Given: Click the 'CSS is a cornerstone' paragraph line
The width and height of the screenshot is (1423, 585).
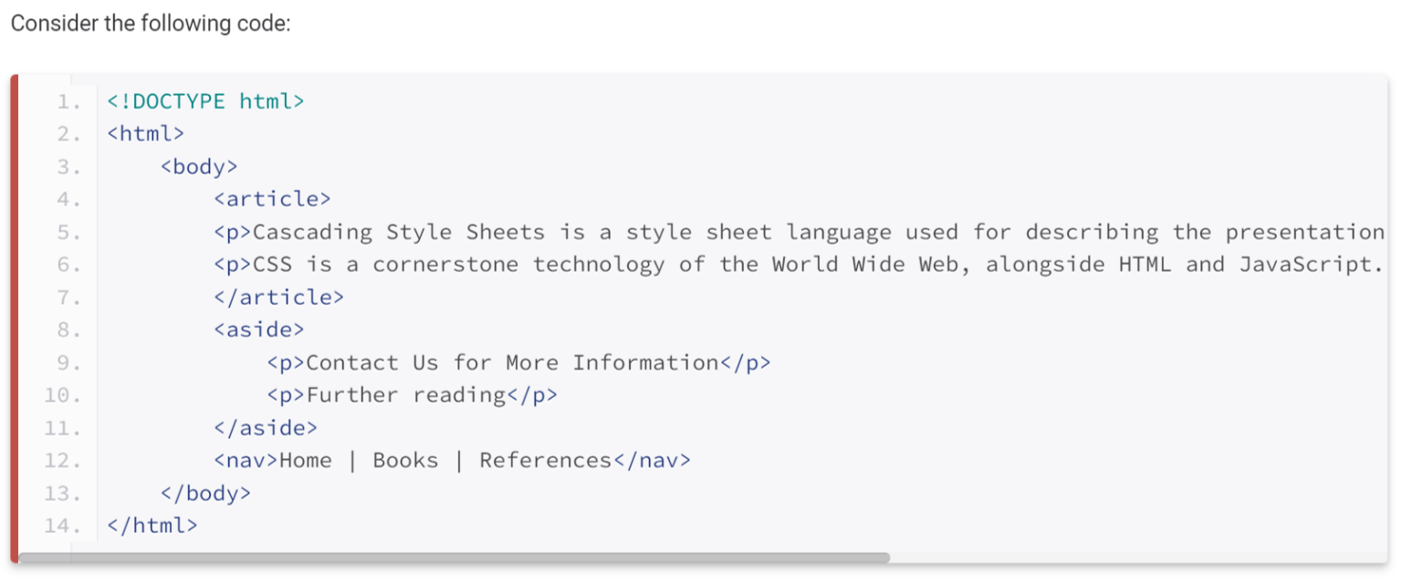Looking at the screenshot, I should click(799, 265).
